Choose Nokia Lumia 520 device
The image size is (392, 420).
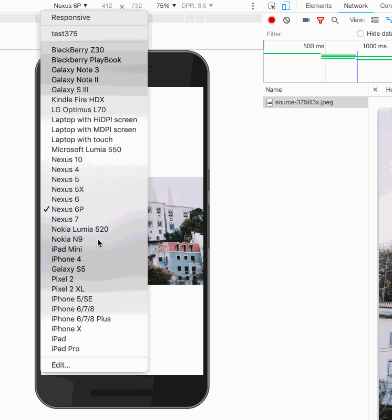pos(94,229)
